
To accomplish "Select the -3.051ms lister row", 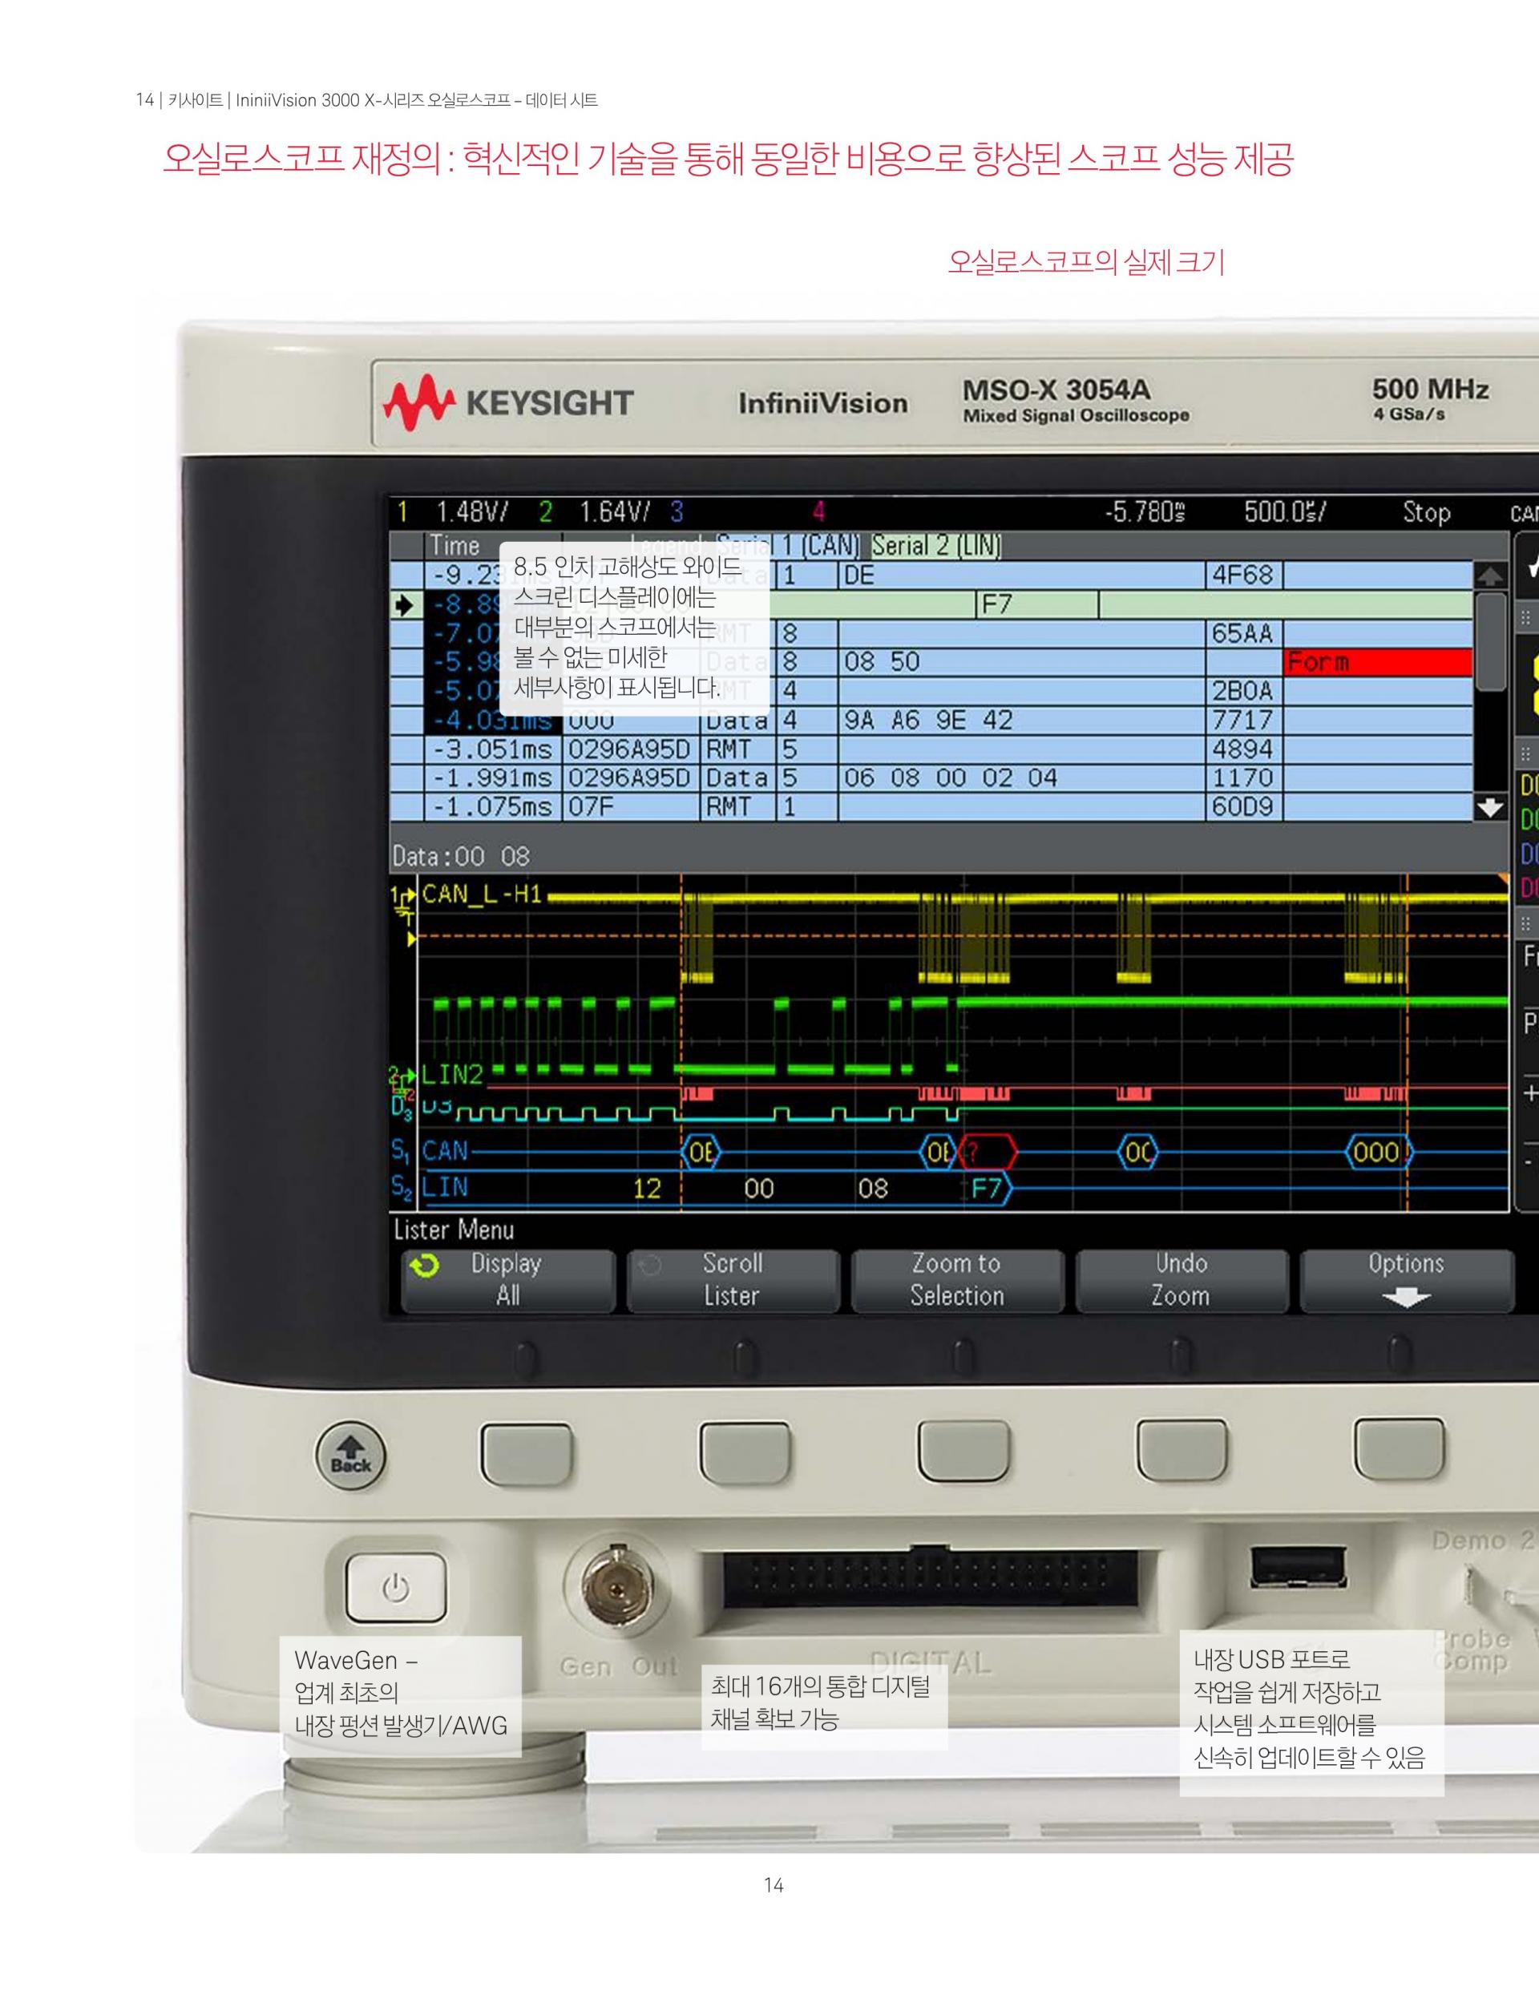I will coord(492,749).
